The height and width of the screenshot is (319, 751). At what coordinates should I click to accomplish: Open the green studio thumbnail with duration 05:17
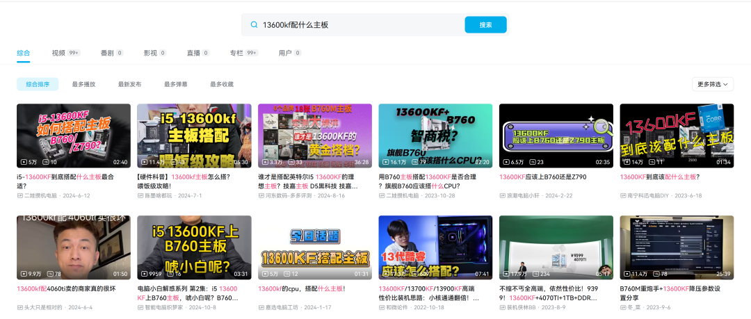556,247
